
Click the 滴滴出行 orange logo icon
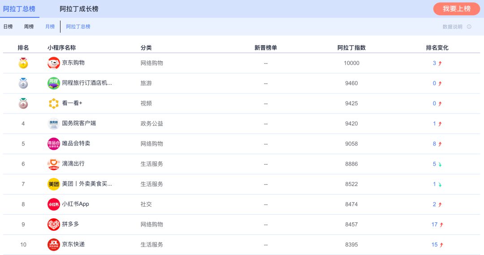54,164
